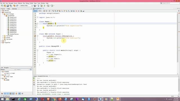Screen dimensions: 180x101
Task: Click the New File toolbar icon
Action: [2, 6]
